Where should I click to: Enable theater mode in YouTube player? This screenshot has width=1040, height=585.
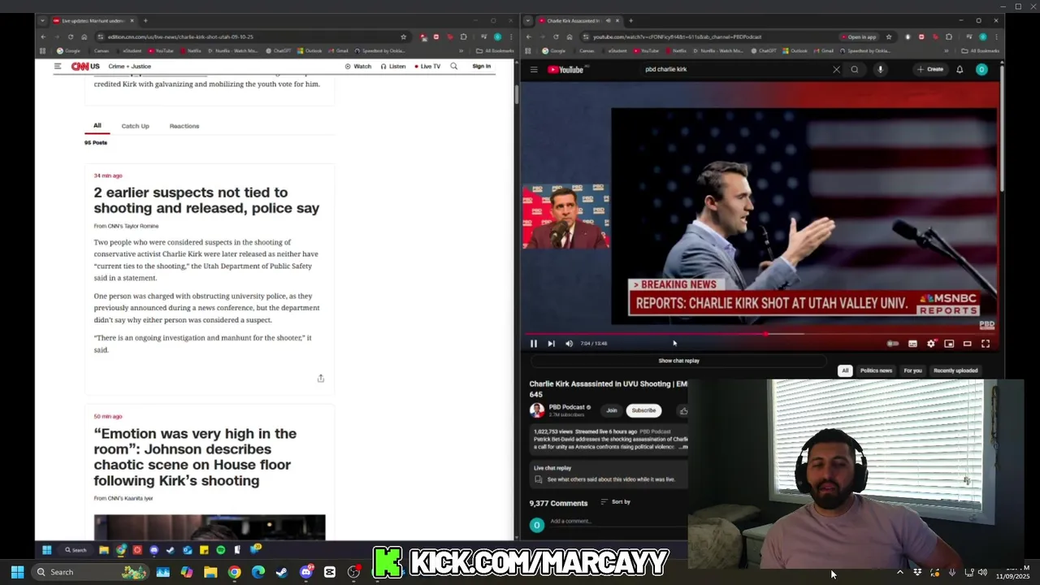point(967,344)
